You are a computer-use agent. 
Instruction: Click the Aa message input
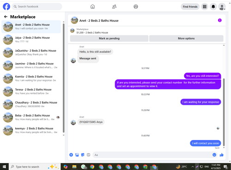(152, 155)
